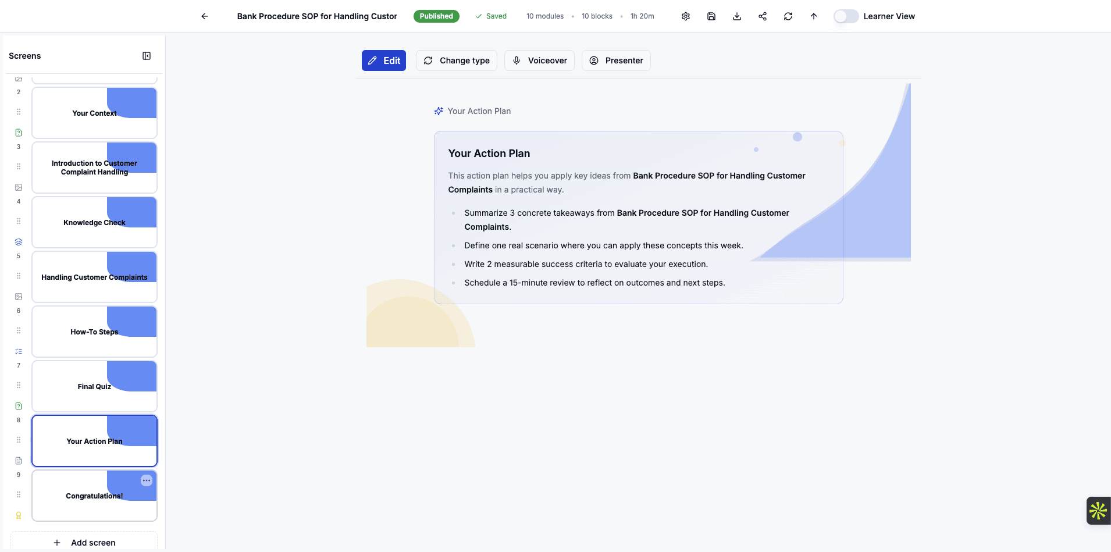Click drag handle for Final Quiz screen
Viewport: 1111px width, 552px height.
point(19,385)
